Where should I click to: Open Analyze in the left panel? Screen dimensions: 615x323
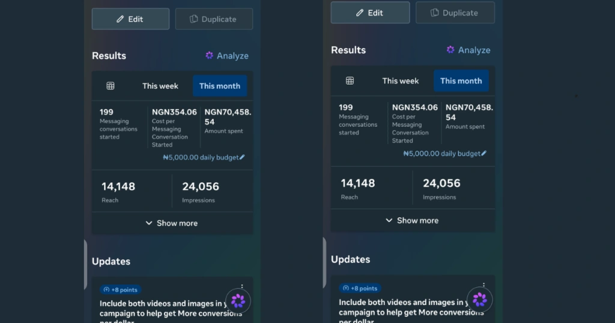pos(227,56)
